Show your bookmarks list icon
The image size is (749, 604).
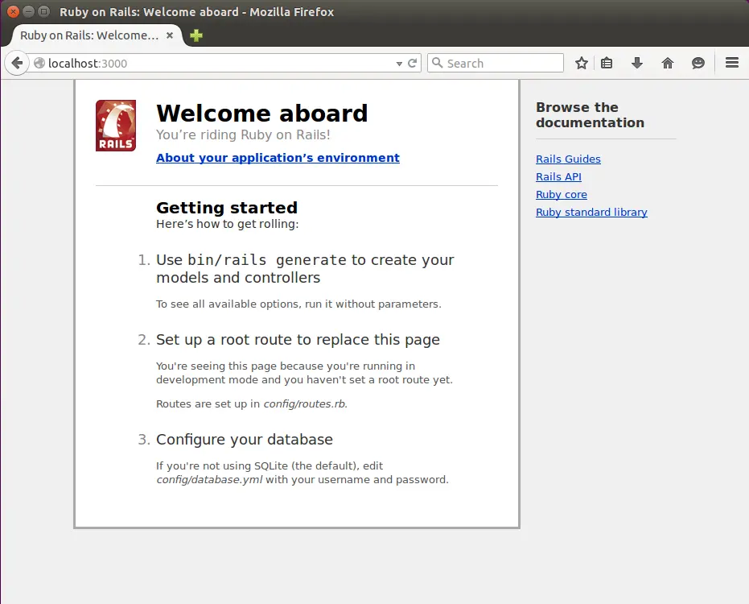click(x=607, y=63)
